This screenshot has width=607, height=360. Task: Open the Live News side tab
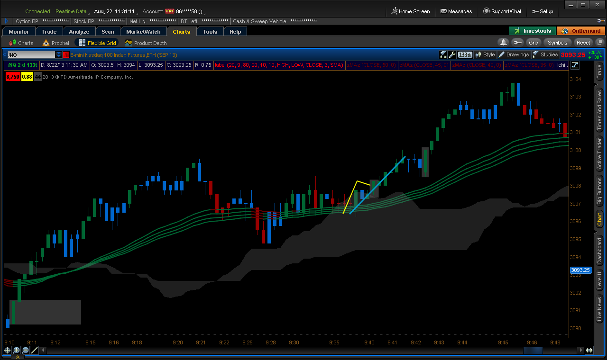[599, 310]
